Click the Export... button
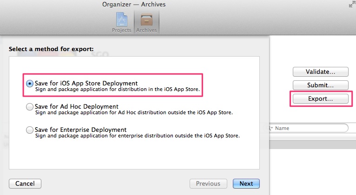The height and width of the screenshot is (195, 356). click(320, 98)
